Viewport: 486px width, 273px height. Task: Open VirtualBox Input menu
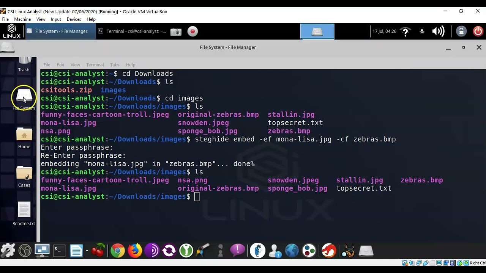point(56,19)
